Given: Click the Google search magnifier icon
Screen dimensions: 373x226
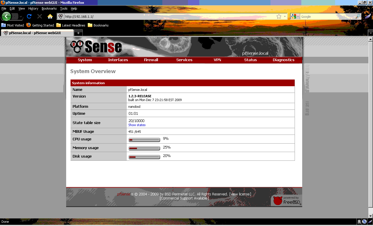Looking at the screenshot, I should tap(358, 17).
